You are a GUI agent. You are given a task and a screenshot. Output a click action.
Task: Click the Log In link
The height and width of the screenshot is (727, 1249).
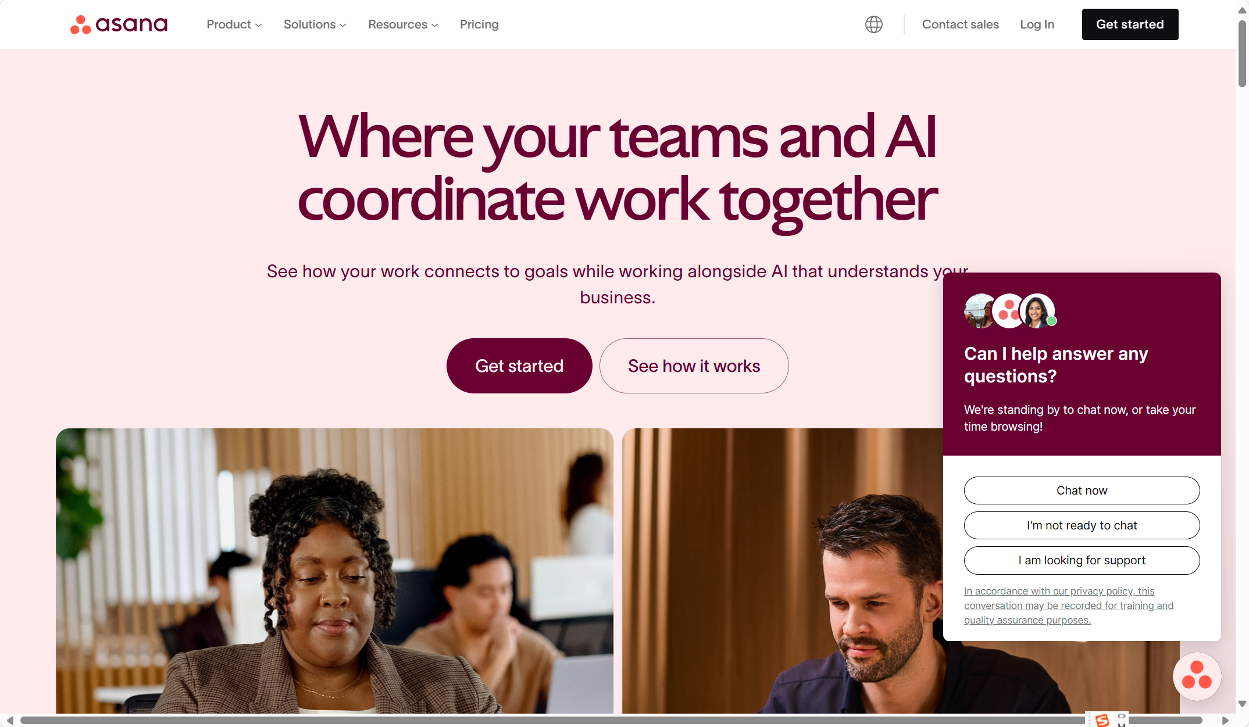(1037, 24)
